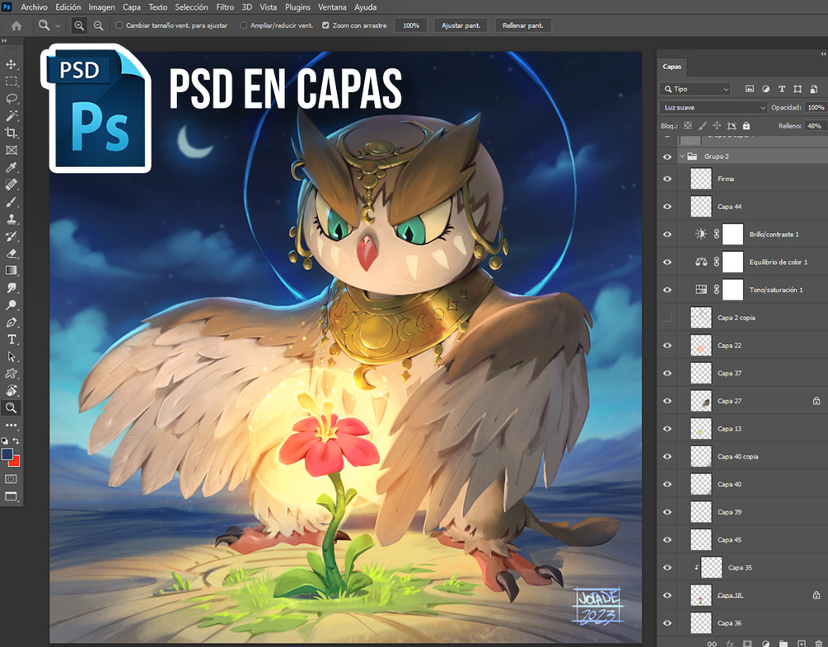The width and height of the screenshot is (828, 647).
Task: Collapse the Capas panel arrows
Action: click(x=823, y=54)
